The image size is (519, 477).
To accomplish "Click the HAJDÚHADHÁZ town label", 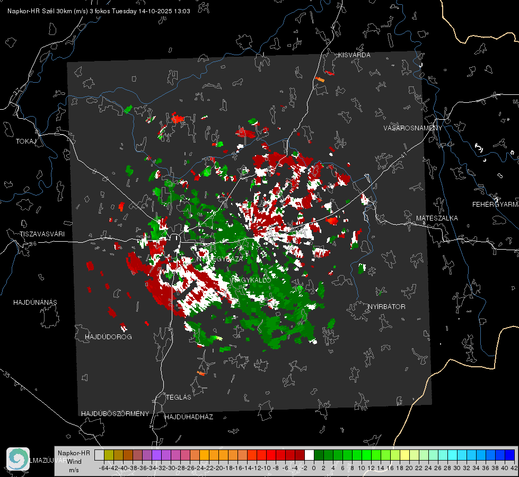I will point(189,417).
